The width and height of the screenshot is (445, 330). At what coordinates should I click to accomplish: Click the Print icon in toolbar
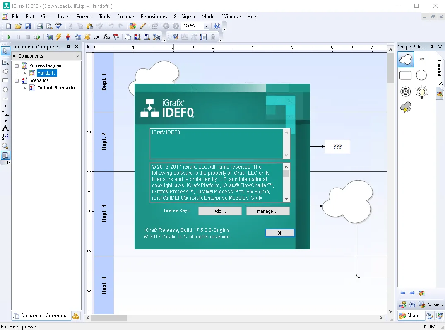pos(40,26)
